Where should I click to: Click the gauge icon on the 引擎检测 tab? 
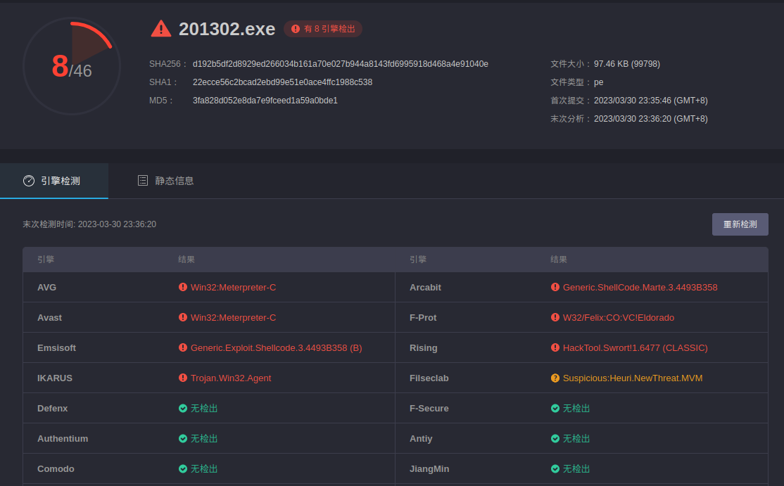(29, 181)
